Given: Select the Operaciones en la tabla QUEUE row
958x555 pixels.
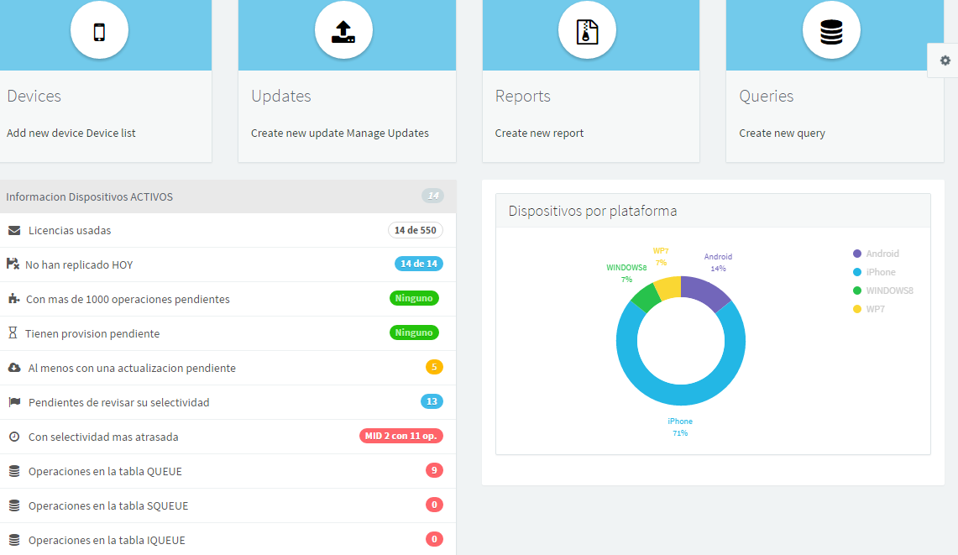Looking at the screenshot, I should pos(105,471).
